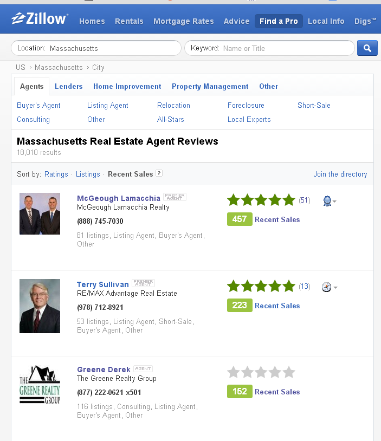Open Terry Sullivan's compass badge icon

326,287
